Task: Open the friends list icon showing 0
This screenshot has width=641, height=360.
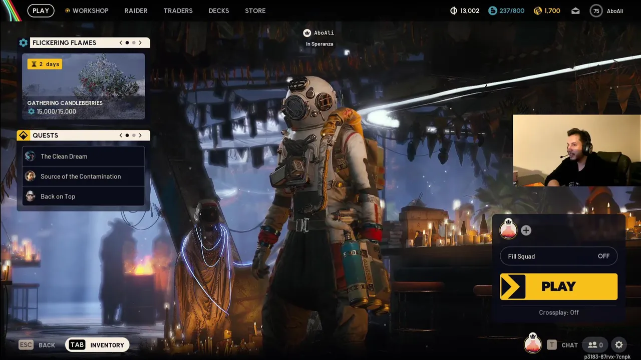Action: pyautogui.click(x=595, y=344)
